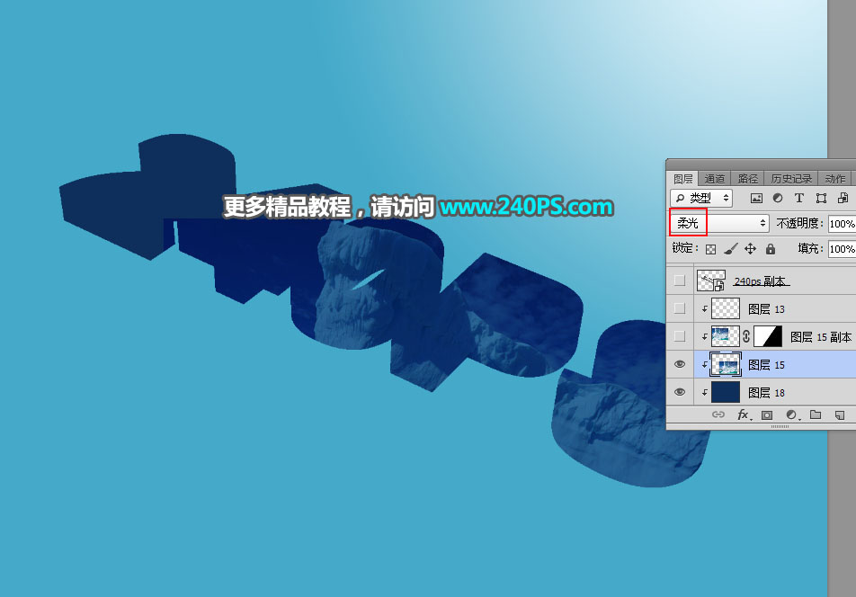The image size is (856, 597).
Task: Click the 图层 13 transparent thumbnail
Action: tap(726, 308)
